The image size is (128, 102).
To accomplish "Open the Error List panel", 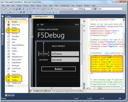I will pyautogui.click(x=10, y=95).
